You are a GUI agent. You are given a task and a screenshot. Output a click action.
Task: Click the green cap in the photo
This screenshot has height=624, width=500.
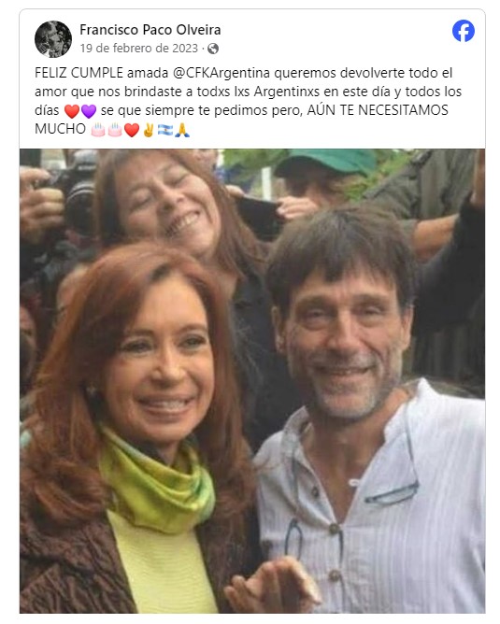coord(325,162)
